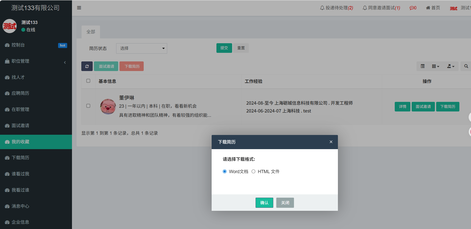Expand the 职位管理 sidebar menu
471x229 pixels.
pyautogui.click(x=36, y=61)
